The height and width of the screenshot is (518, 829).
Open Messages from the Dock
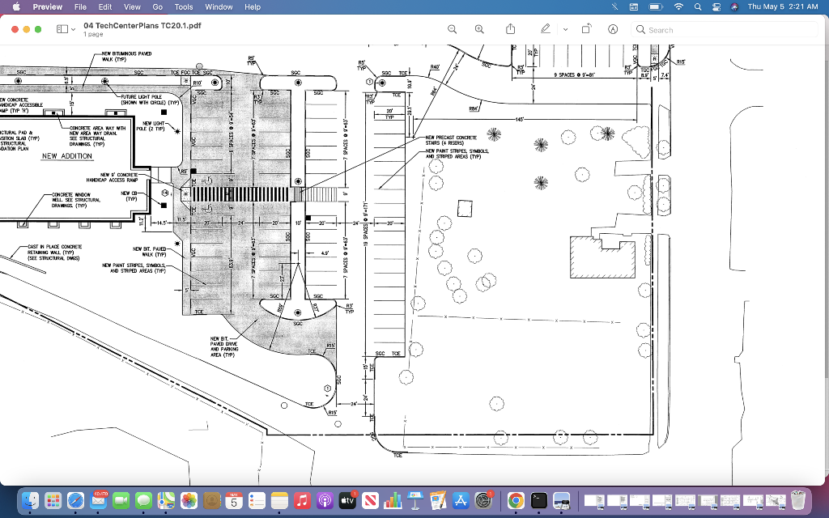click(x=144, y=500)
